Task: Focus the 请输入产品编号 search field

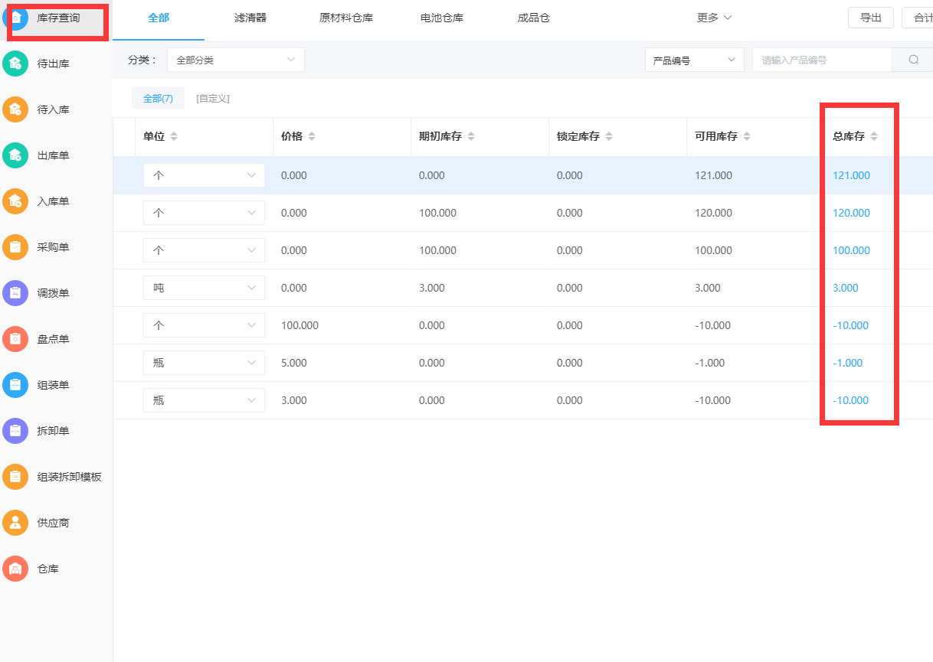Action: point(822,60)
